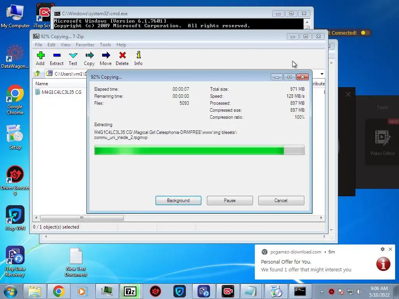Click the network tray icon
Screen dimensions: 399x299
tap(350, 292)
